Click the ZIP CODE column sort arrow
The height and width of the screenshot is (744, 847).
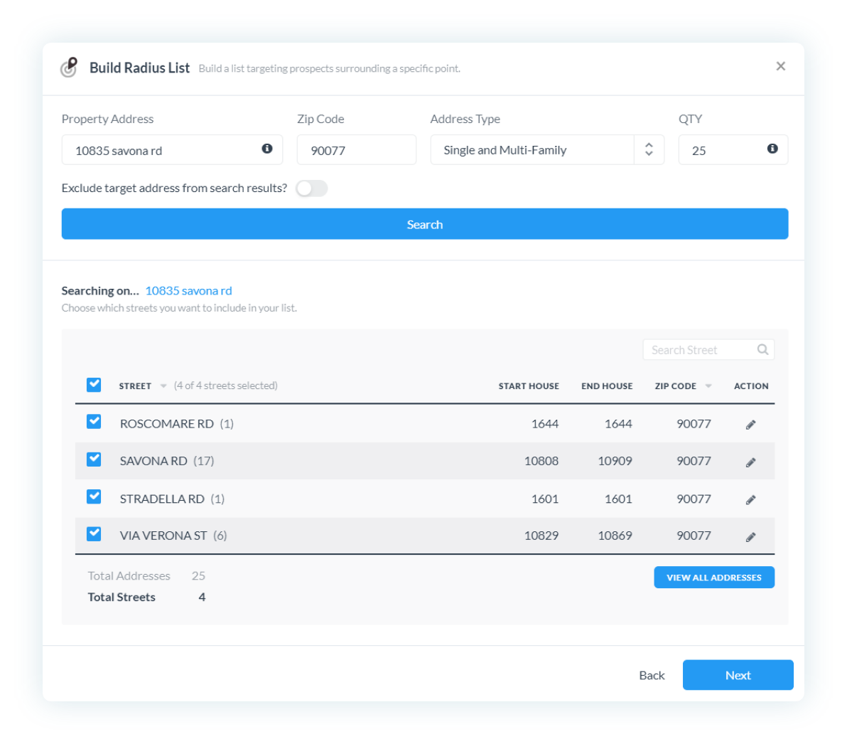tap(708, 386)
